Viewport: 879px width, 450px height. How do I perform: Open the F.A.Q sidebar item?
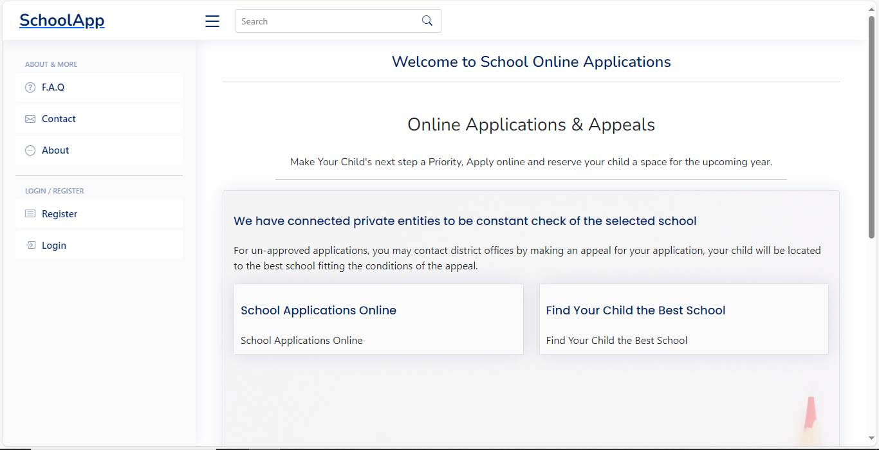coord(53,87)
